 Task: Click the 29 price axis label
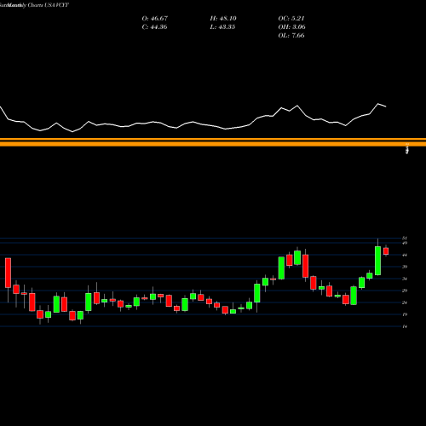[405, 291]
